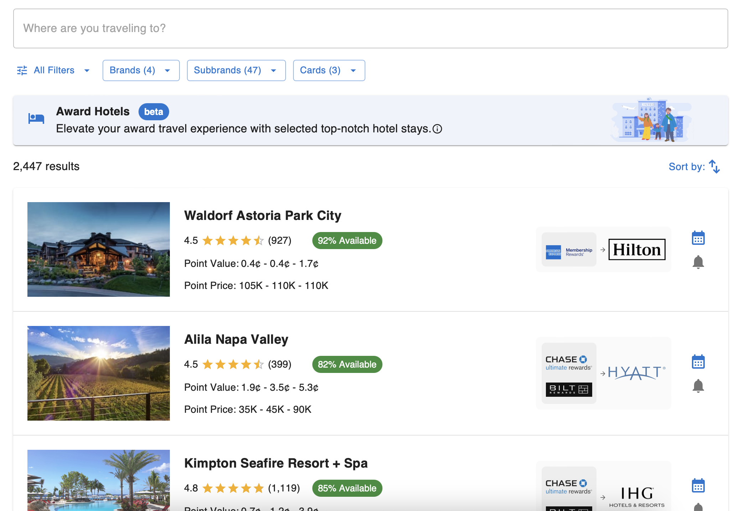Open the calendar icon for Alila Napa Valley

coord(698,362)
